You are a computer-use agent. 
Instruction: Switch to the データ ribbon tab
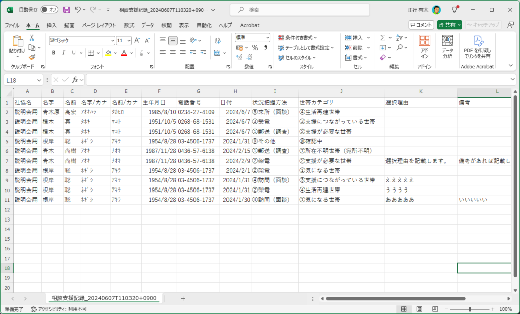pos(148,25)
